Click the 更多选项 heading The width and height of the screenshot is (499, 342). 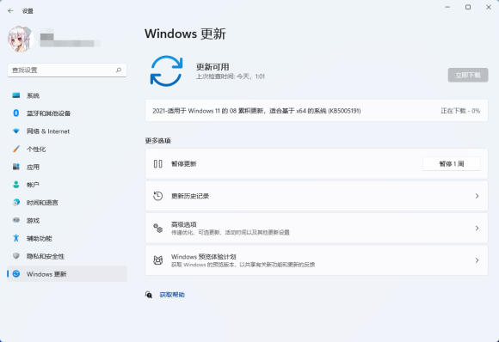click(157, 140)
